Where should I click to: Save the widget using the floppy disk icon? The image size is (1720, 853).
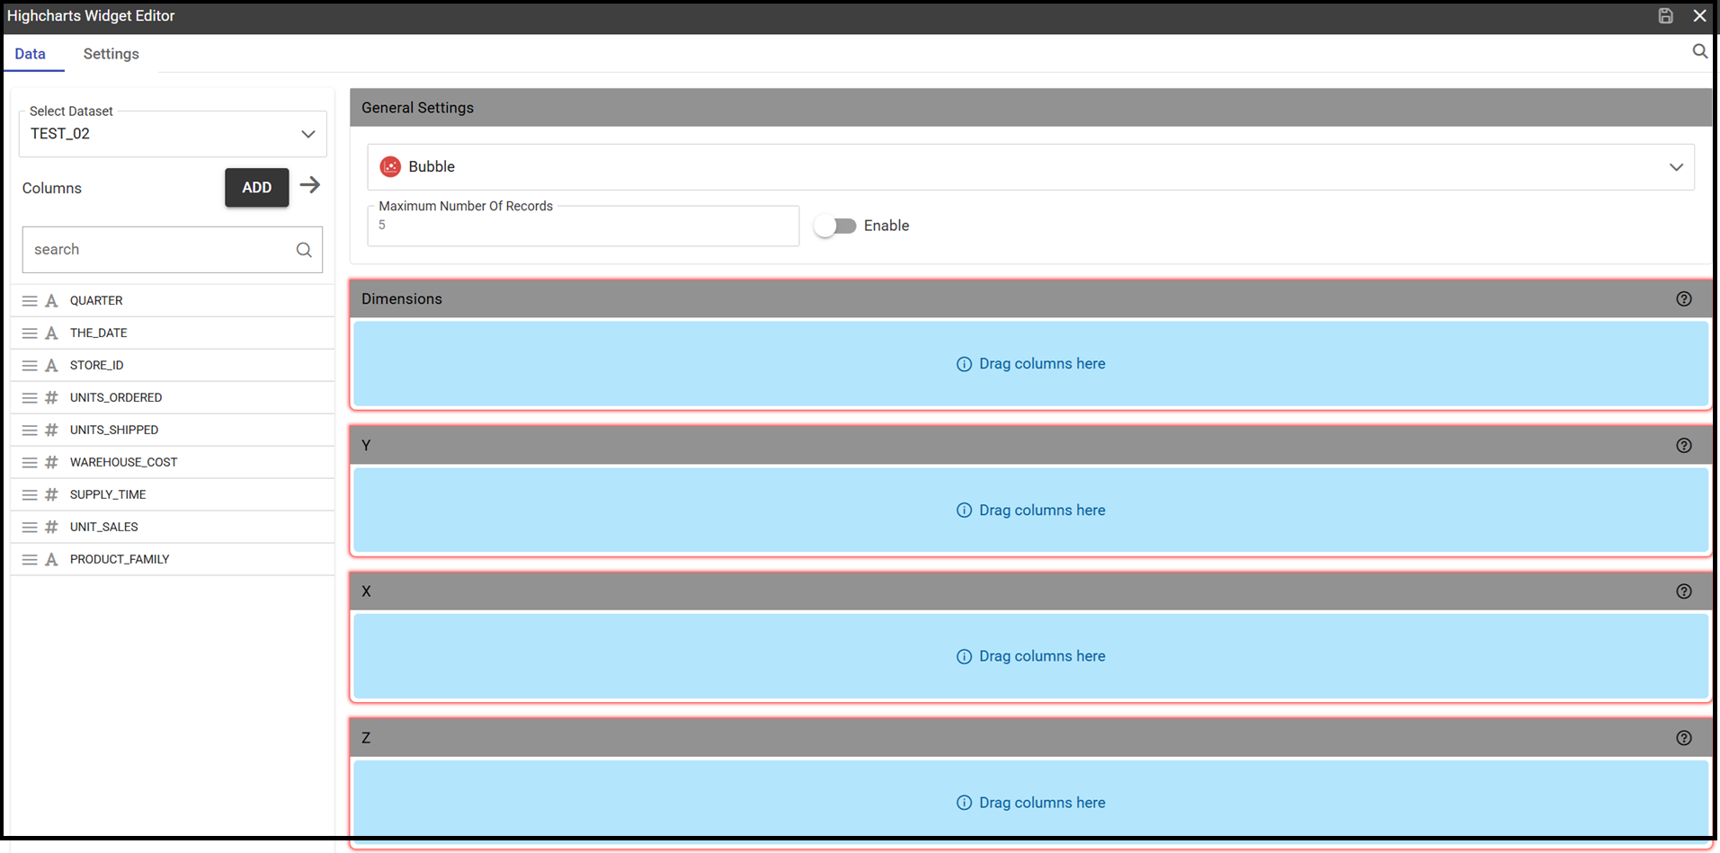click(x=1665, y=15)
